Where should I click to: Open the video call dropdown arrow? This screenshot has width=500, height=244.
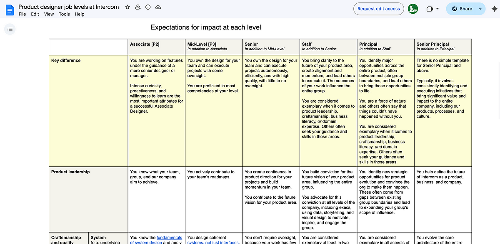(437, 9)
